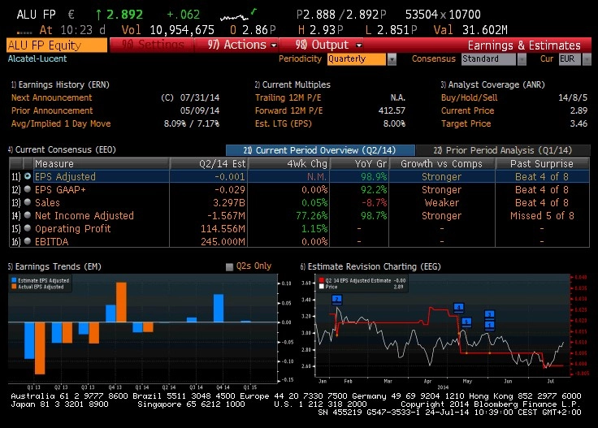The image size is (598, 428).
Task: Select the Net Income Adjusted radio button
Action: pos(28,215)
